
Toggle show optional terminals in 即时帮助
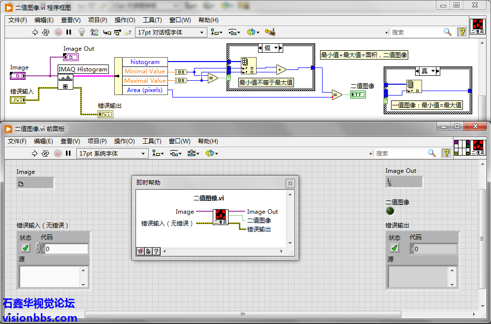pyautogui.click(x=140, y=251)
